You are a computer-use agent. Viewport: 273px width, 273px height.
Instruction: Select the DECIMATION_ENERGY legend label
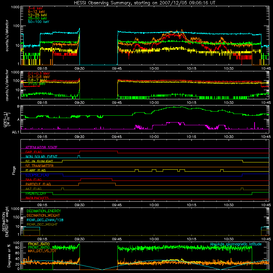point(44,211)
